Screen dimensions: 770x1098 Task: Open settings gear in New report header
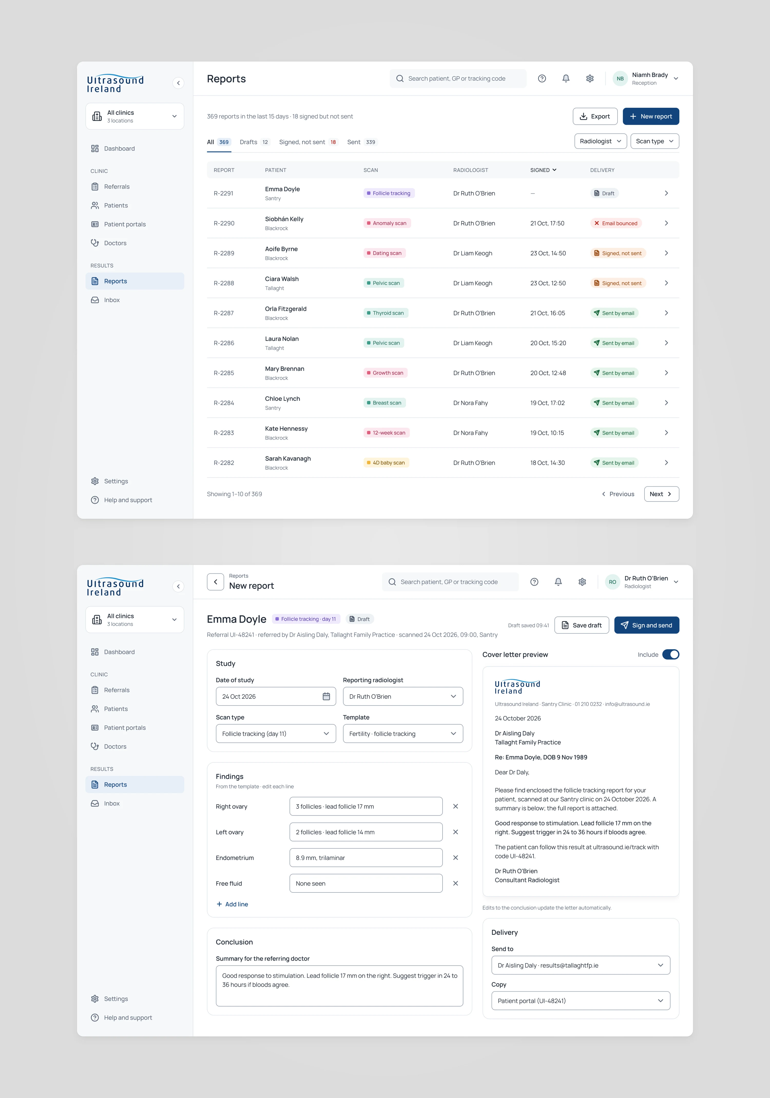582,582
